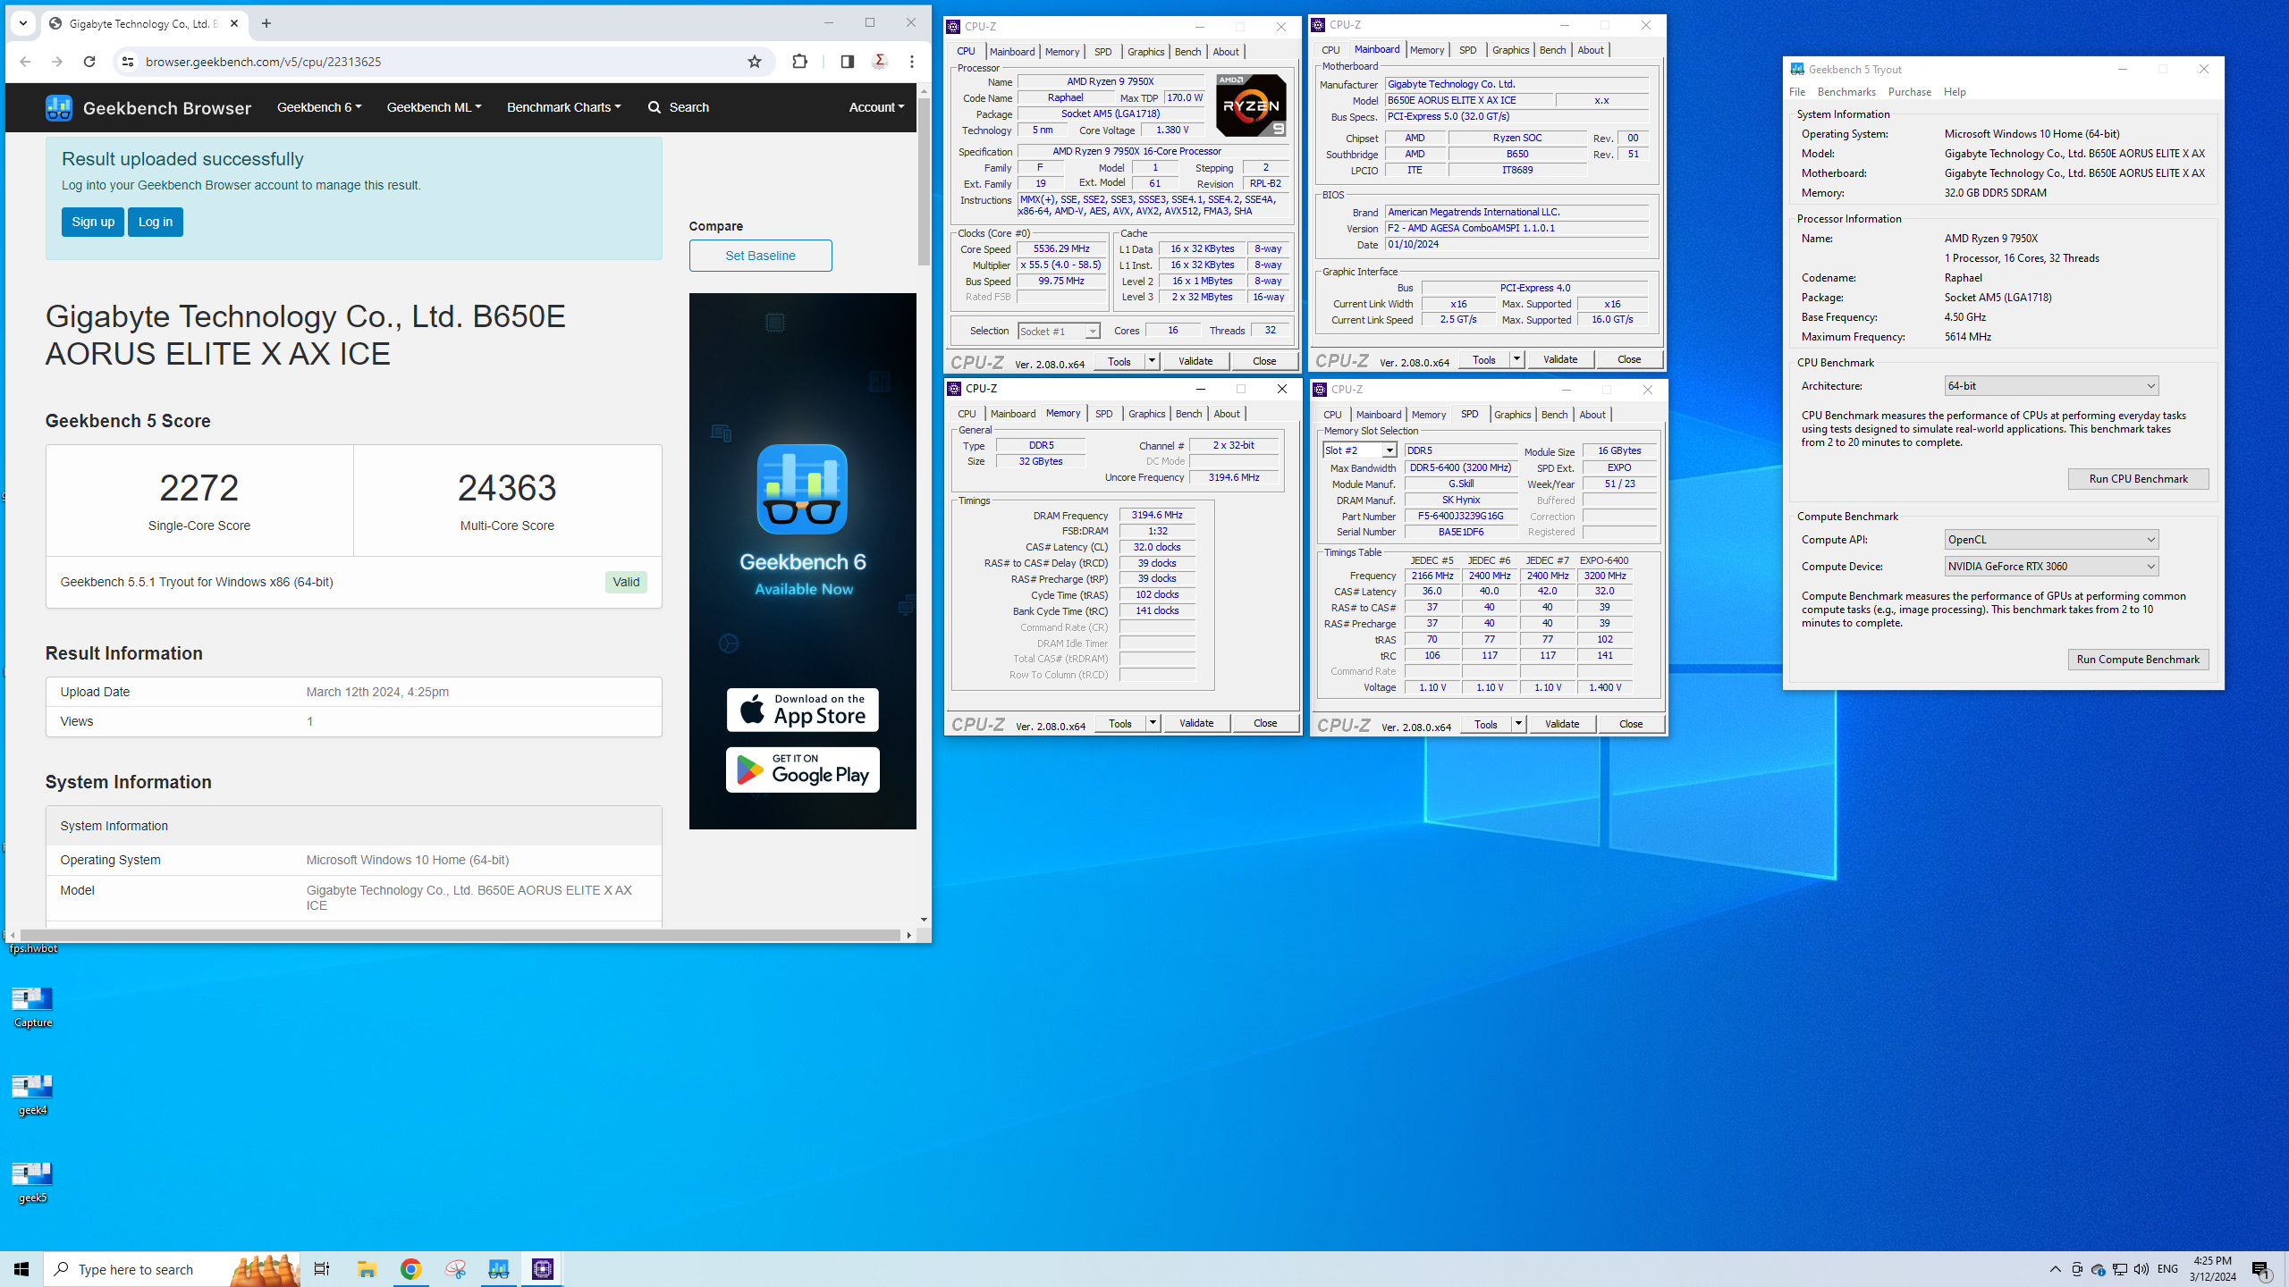The width and height of the screenshot is (2289, 1287).
Task: Open the notification center icon
Action: [x=2262, y=1269]
